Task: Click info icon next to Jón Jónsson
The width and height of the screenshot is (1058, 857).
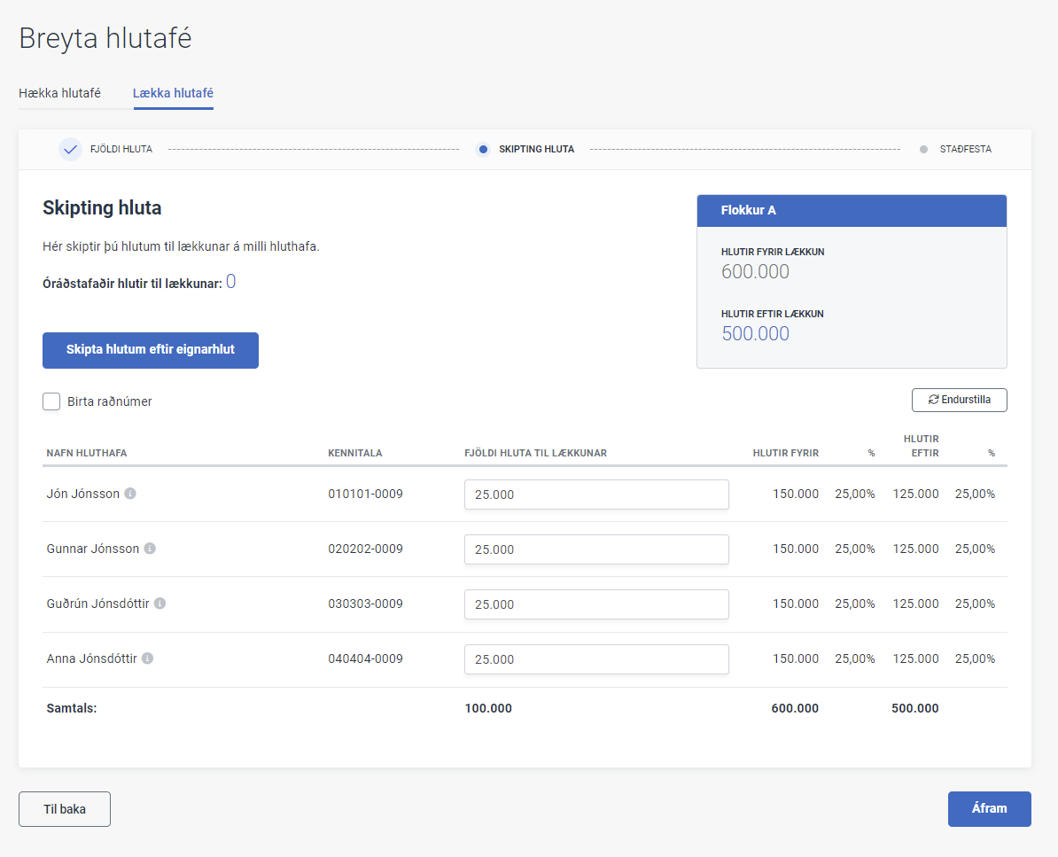Action: pos(130,494)
